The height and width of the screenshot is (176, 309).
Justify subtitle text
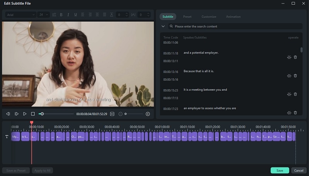pyautogui.click(x=105, y=15)
